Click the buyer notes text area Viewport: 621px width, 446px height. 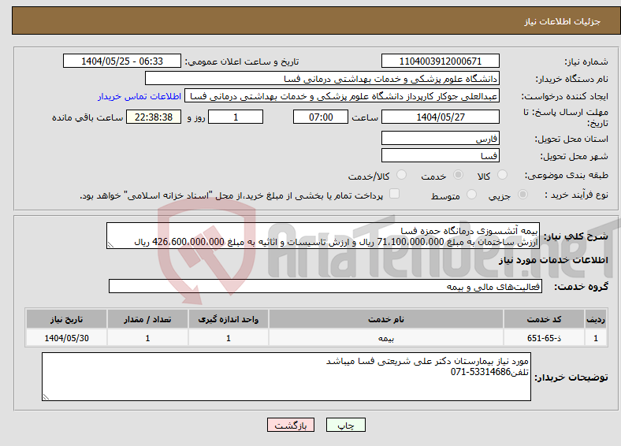(286, 377)
